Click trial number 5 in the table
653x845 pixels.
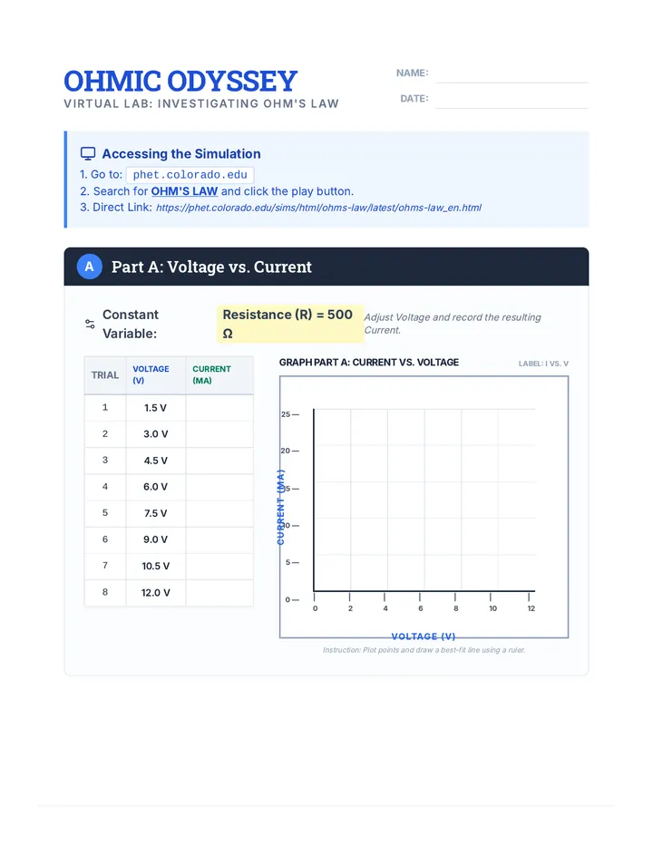point(105,513)
